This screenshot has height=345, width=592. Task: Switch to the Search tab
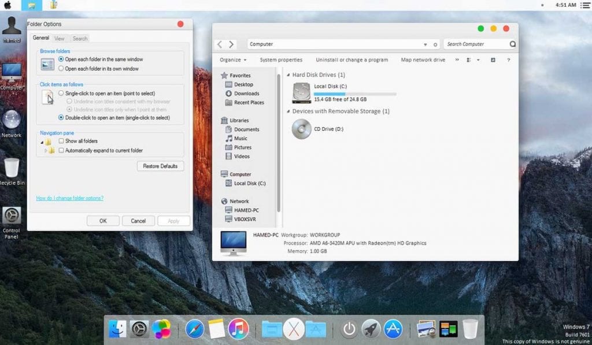80,39
